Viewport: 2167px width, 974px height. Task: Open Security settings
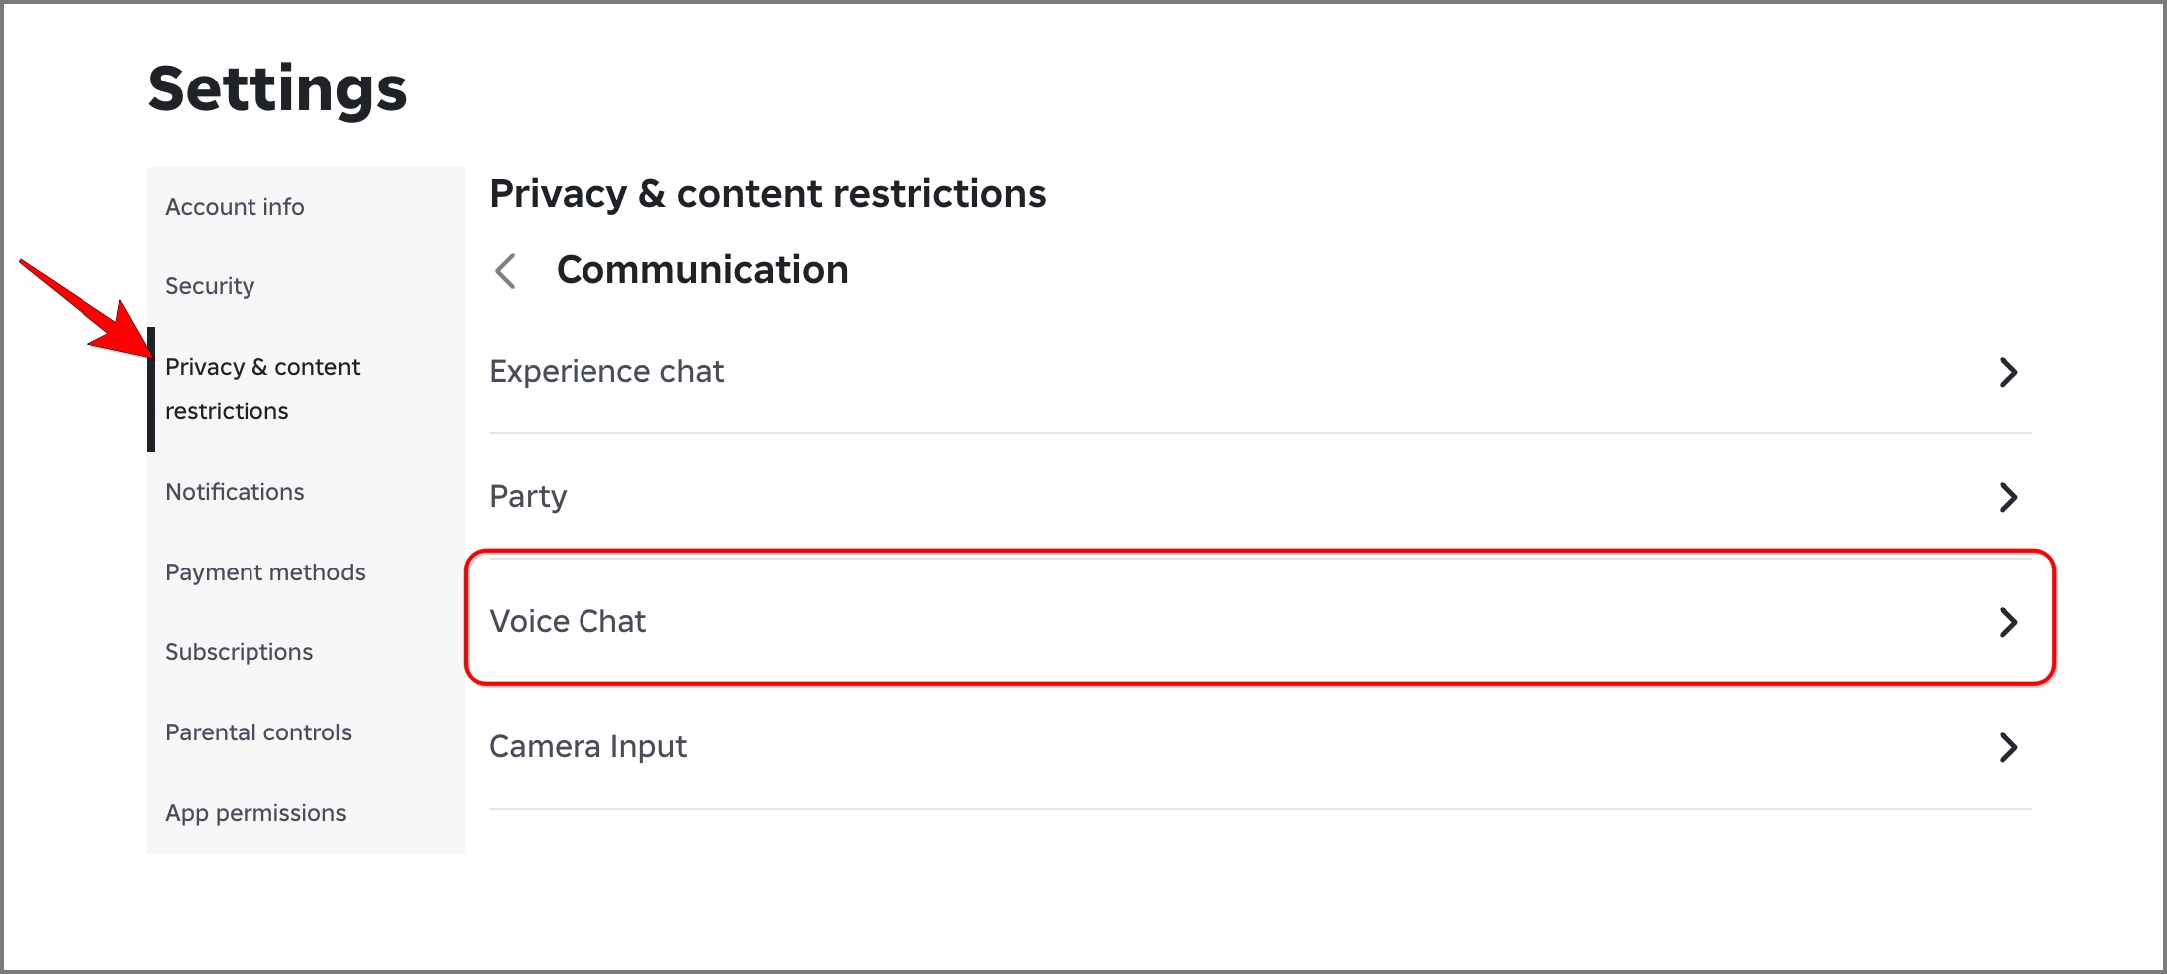[209, 285]
